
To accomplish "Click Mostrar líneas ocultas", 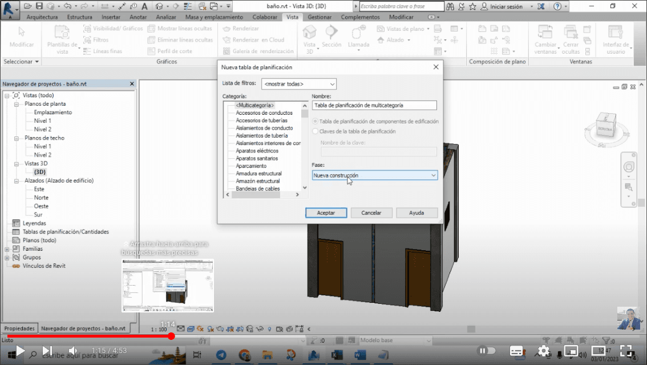I will click(x=180, y=29).
